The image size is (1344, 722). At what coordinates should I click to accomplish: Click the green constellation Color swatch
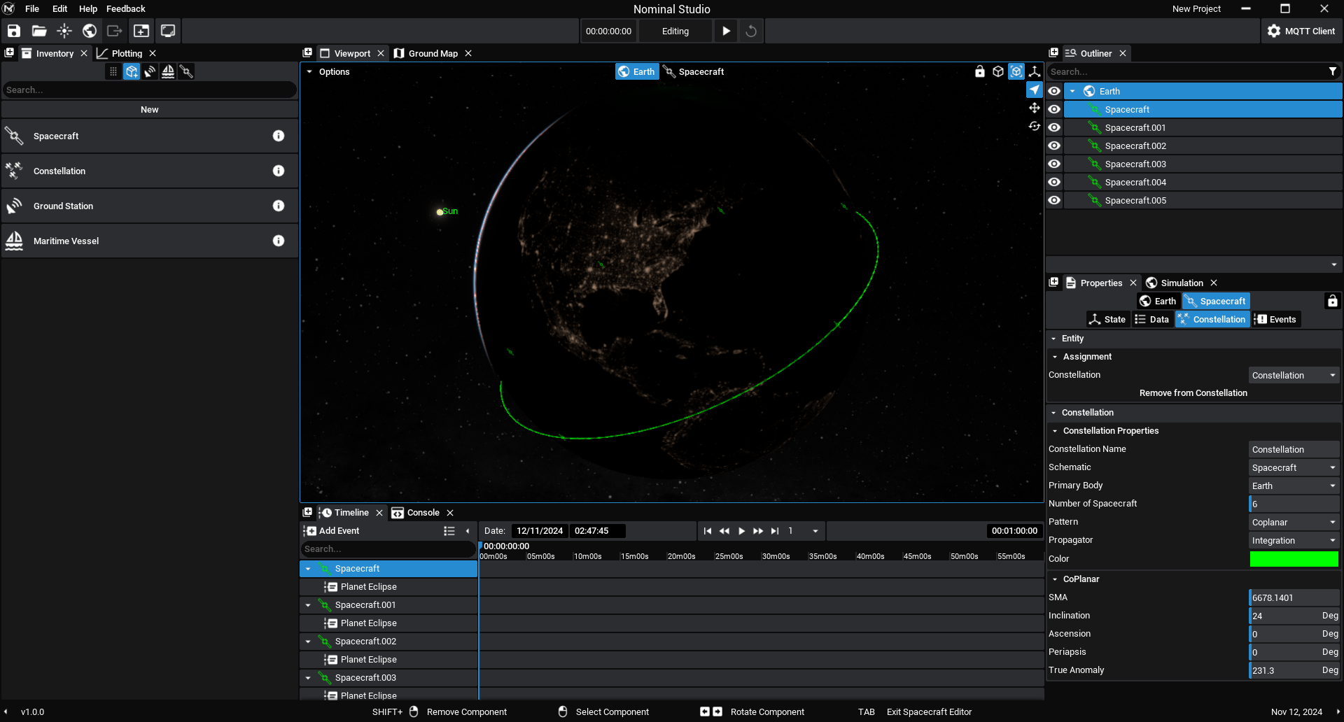tap(1294, 558)
